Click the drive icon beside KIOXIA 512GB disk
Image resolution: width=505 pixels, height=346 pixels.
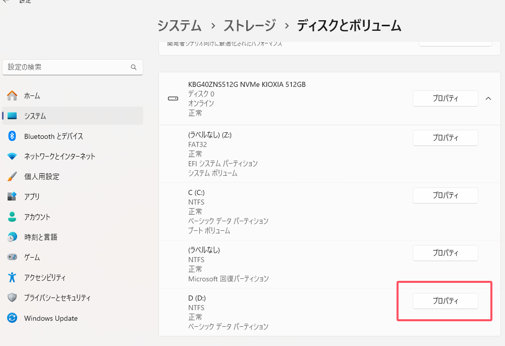(x=173, y=98)
